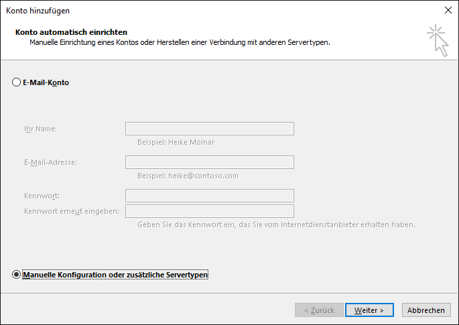Click the heike@contoso.com example text

point(203,176)
